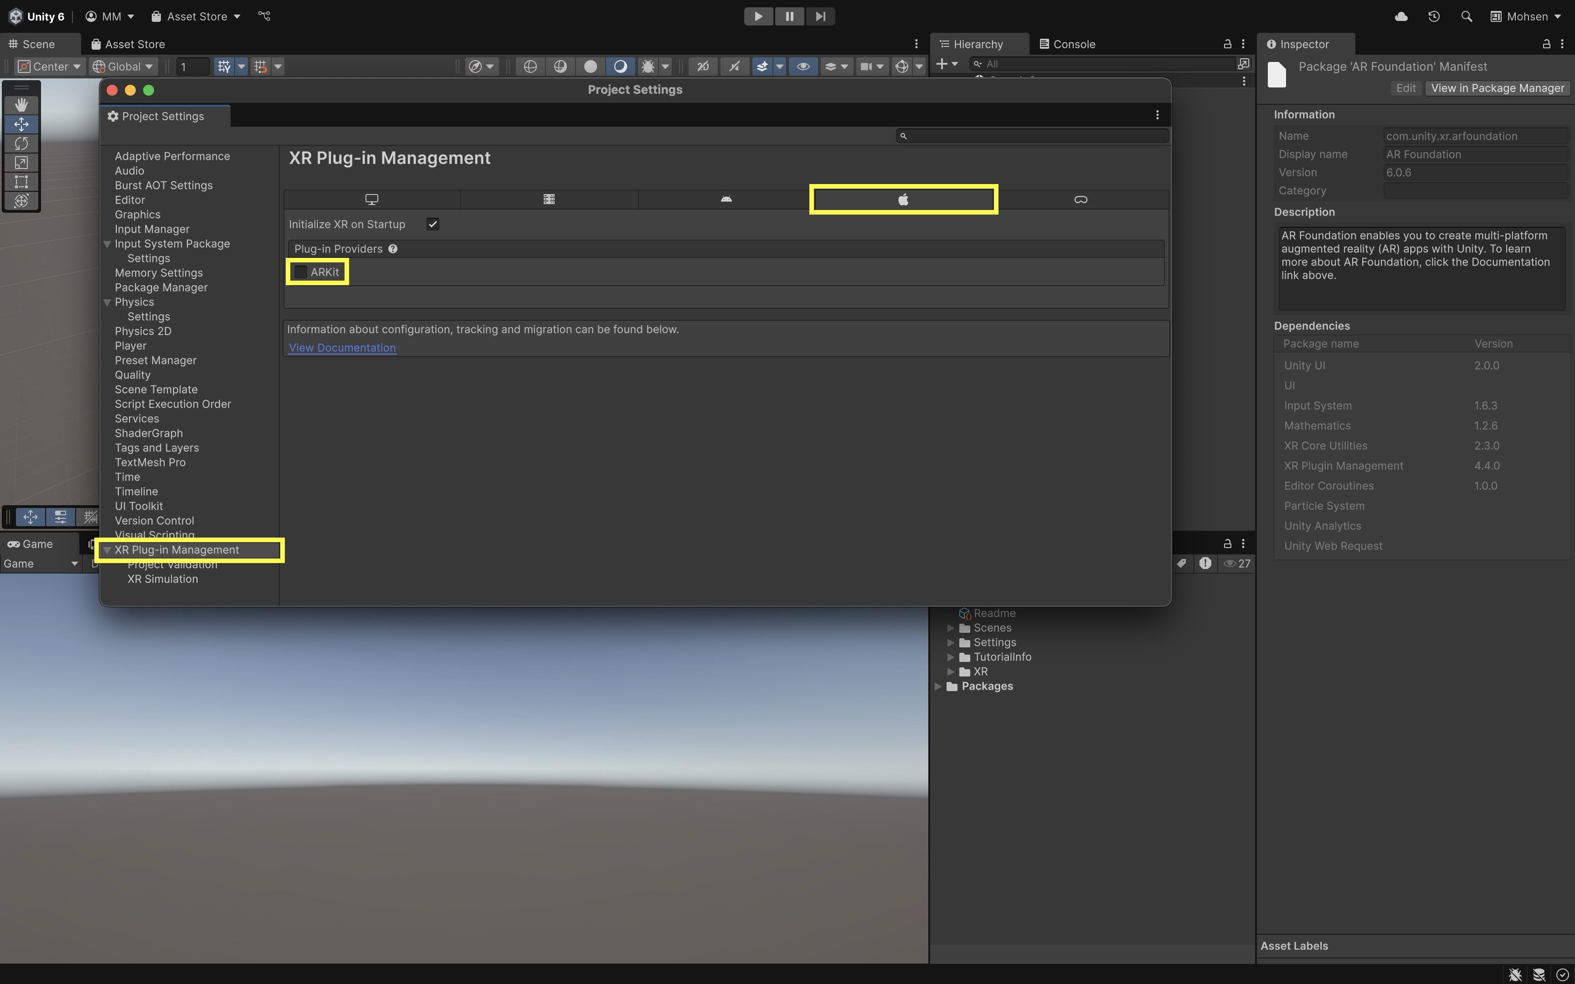Screen dimensions: 1575x984
Task: Select the Hand tool in Scene toolbar
Action: click(x=21, y=105)
